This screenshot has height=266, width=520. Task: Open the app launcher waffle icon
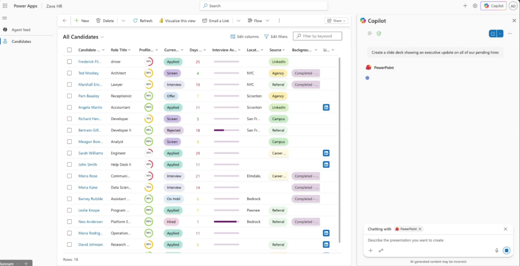(5, 6)
